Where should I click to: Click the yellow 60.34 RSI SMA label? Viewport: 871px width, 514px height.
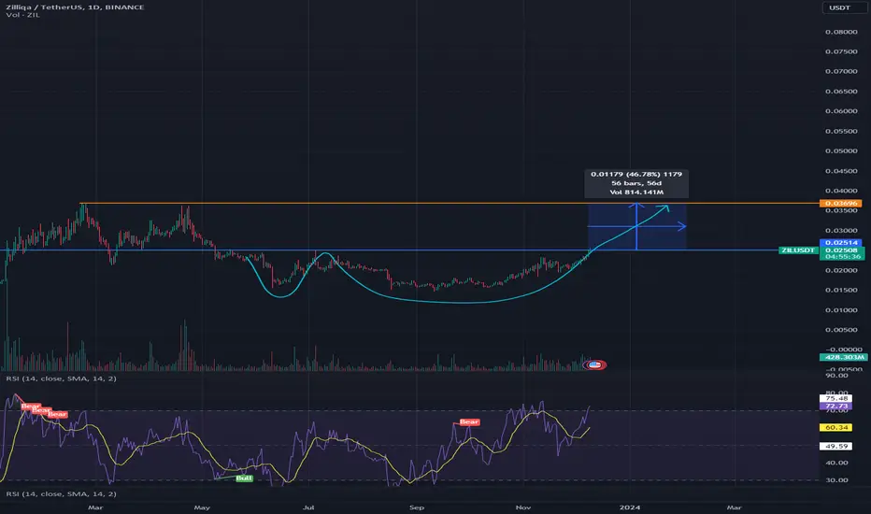[x=836, y=428]
